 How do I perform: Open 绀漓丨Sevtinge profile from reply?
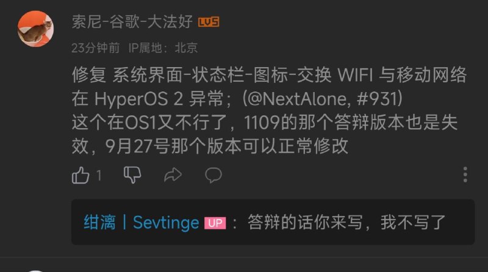click(x=142, y=223)
